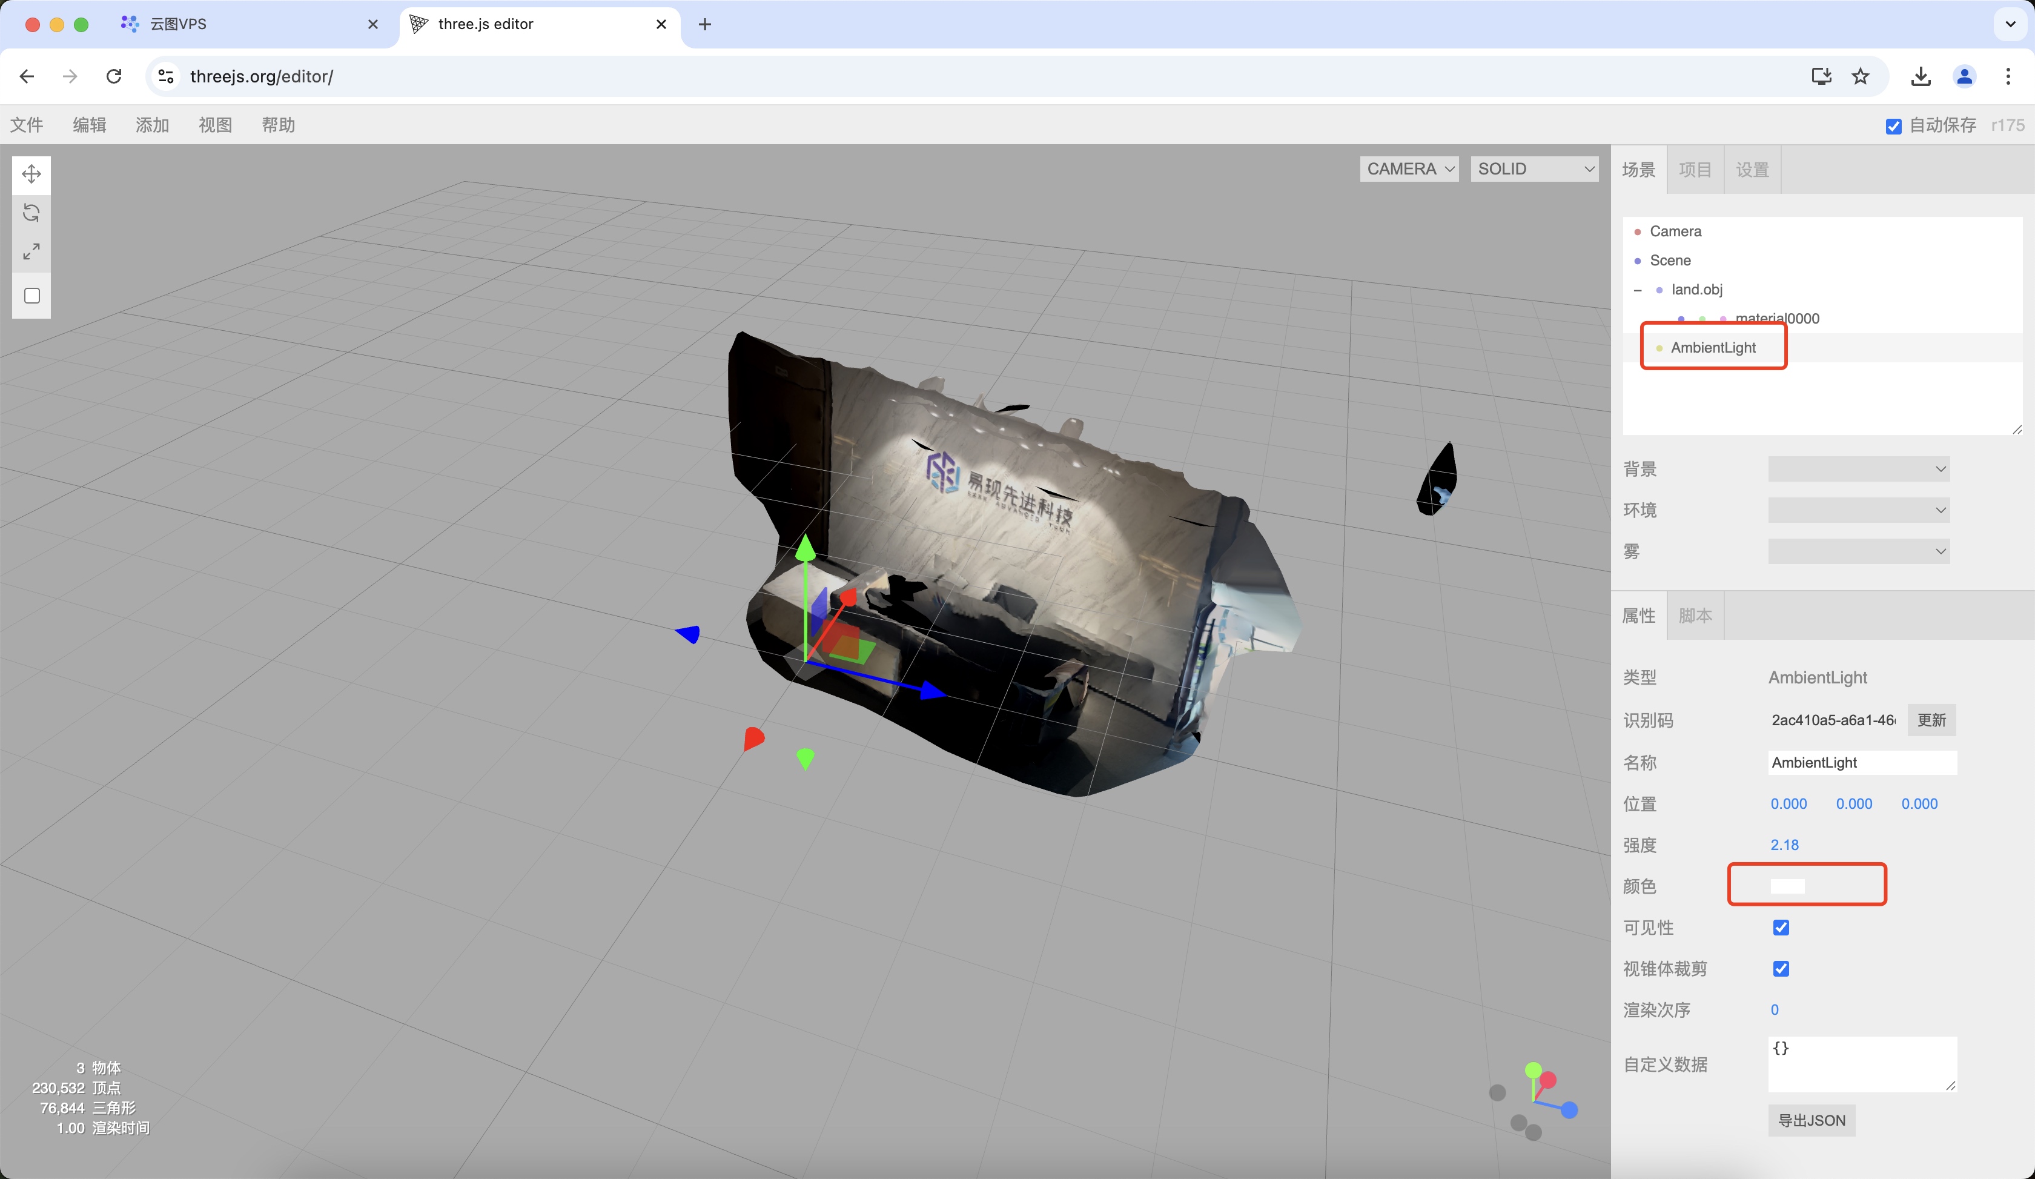Click the third 位置 position value
The image size is (2035, 1179).
[x=1919, y=803]
